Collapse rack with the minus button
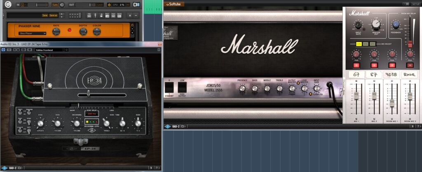This screenshot has width=422, height=172. pos(136,15)
